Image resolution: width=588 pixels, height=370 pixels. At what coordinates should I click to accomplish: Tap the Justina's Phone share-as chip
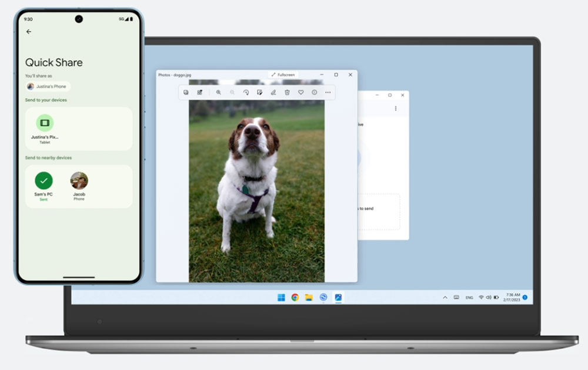tap(48, 86)
